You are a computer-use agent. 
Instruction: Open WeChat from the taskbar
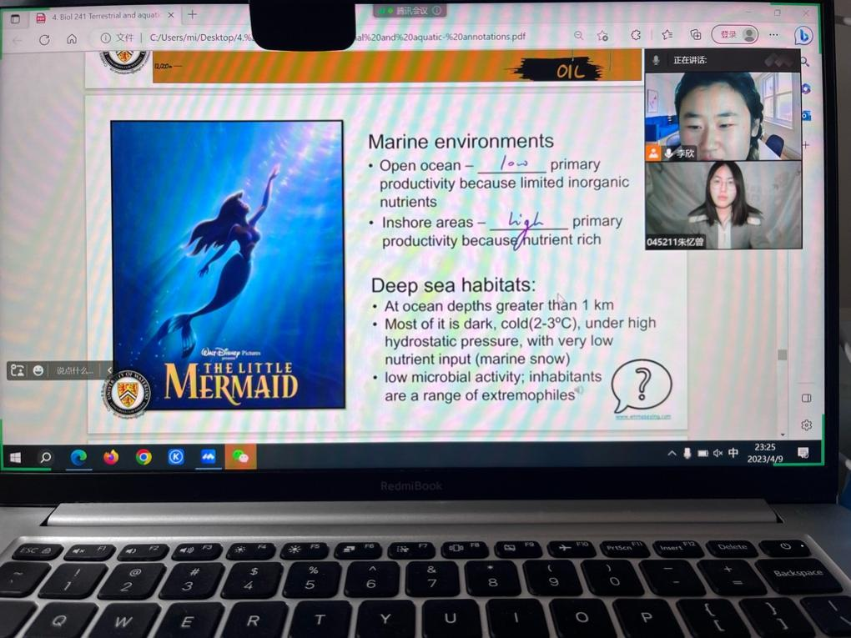[240, 457]
